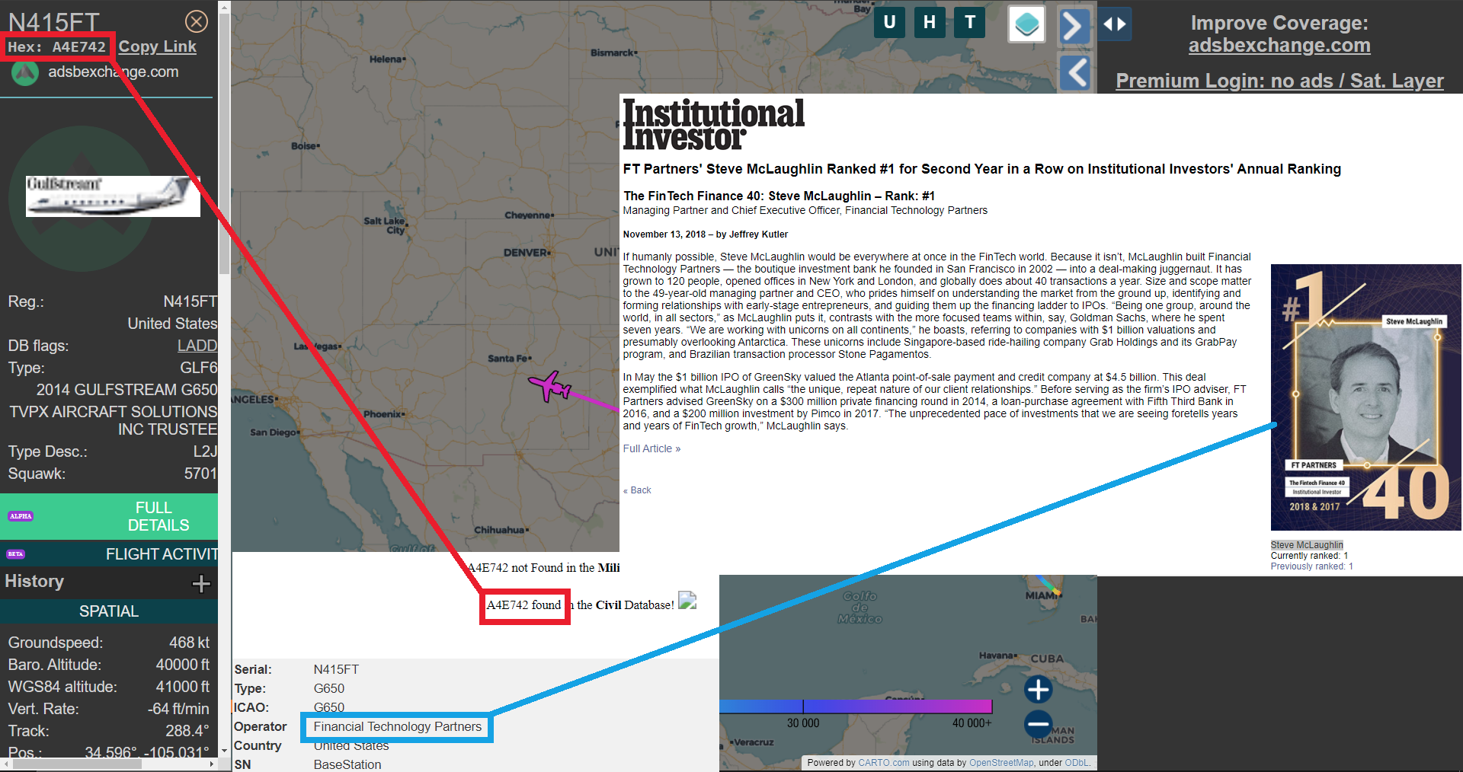Click the H map toggle button
1463x772 pixels.
(x=930, y=22)
